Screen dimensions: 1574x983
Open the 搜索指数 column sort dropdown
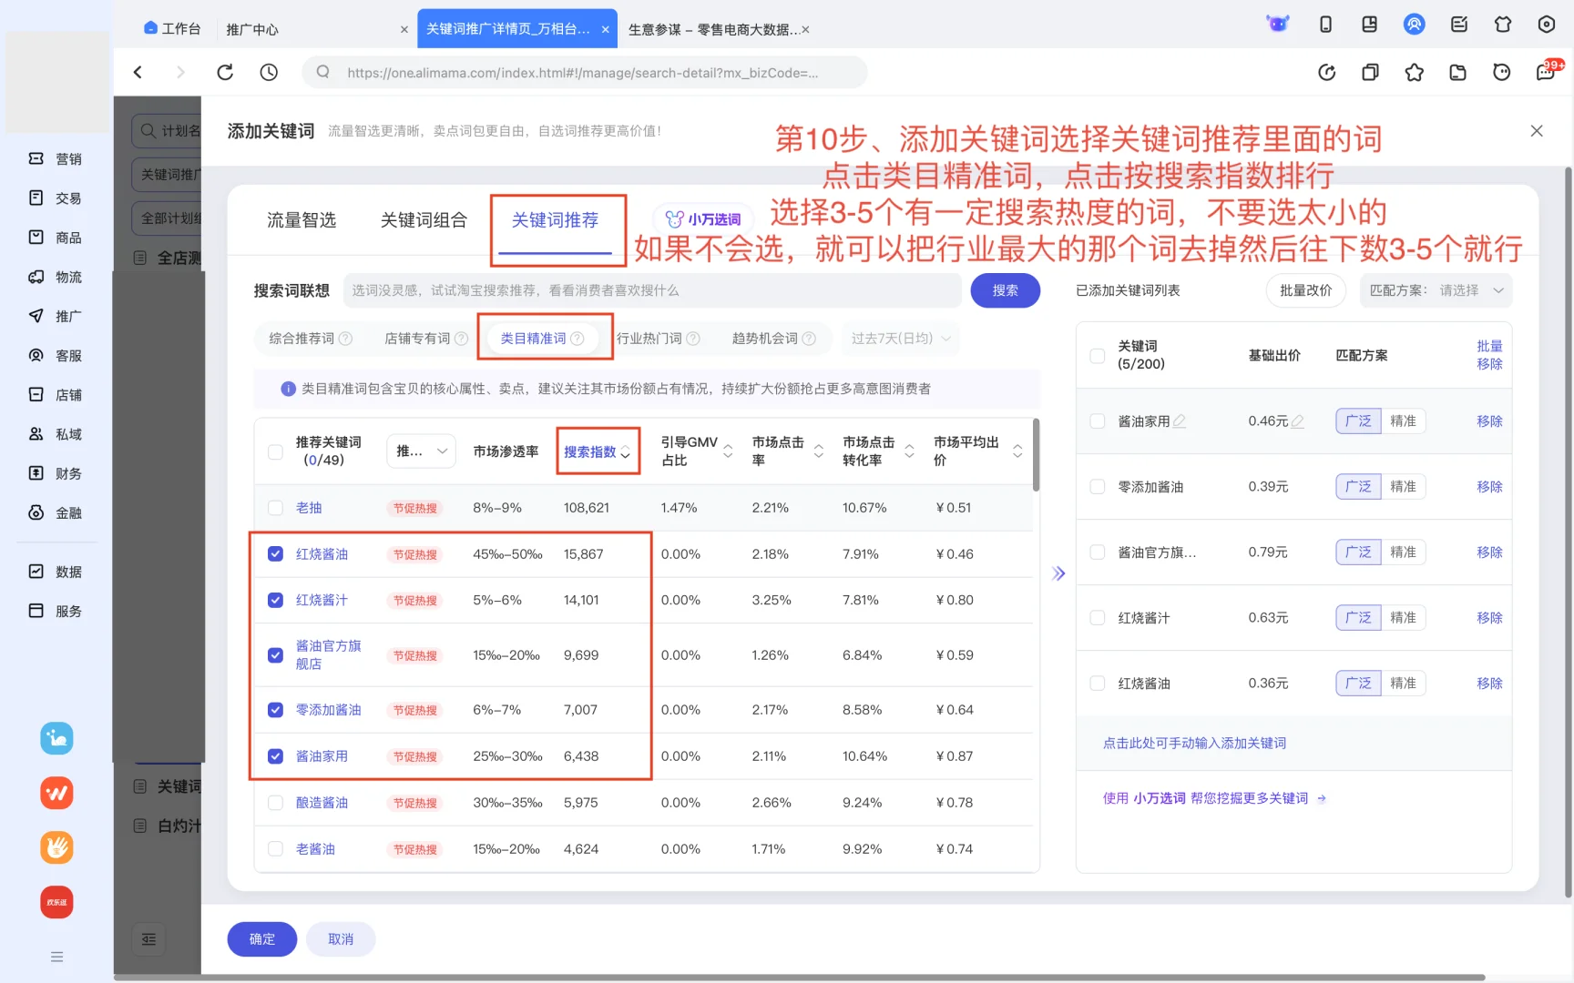click(x=625, y=452)
